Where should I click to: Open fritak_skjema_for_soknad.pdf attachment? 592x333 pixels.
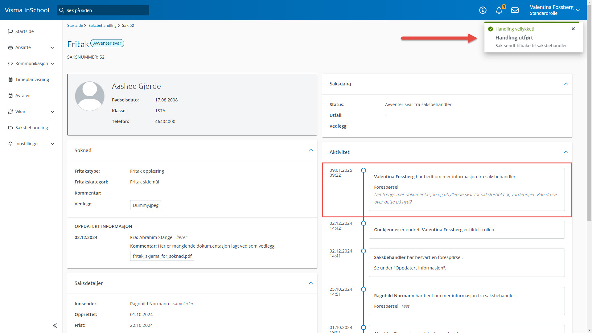tap(162, 256)
